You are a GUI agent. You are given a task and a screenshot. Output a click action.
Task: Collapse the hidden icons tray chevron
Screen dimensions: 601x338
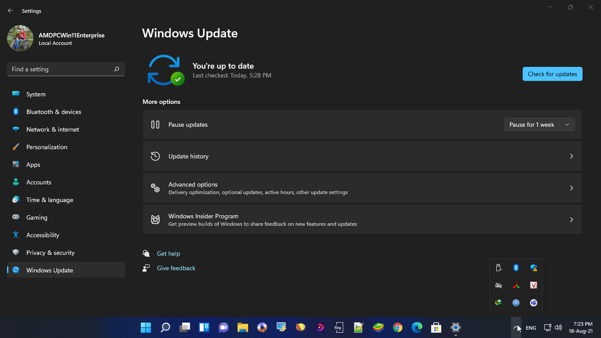516,327
